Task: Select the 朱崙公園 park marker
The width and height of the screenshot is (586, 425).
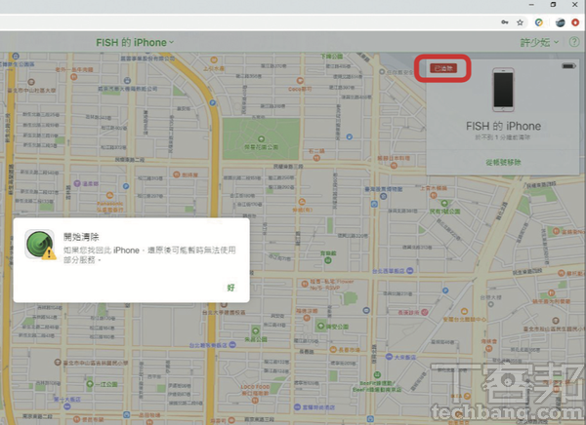Action: [x=256, y=330]
